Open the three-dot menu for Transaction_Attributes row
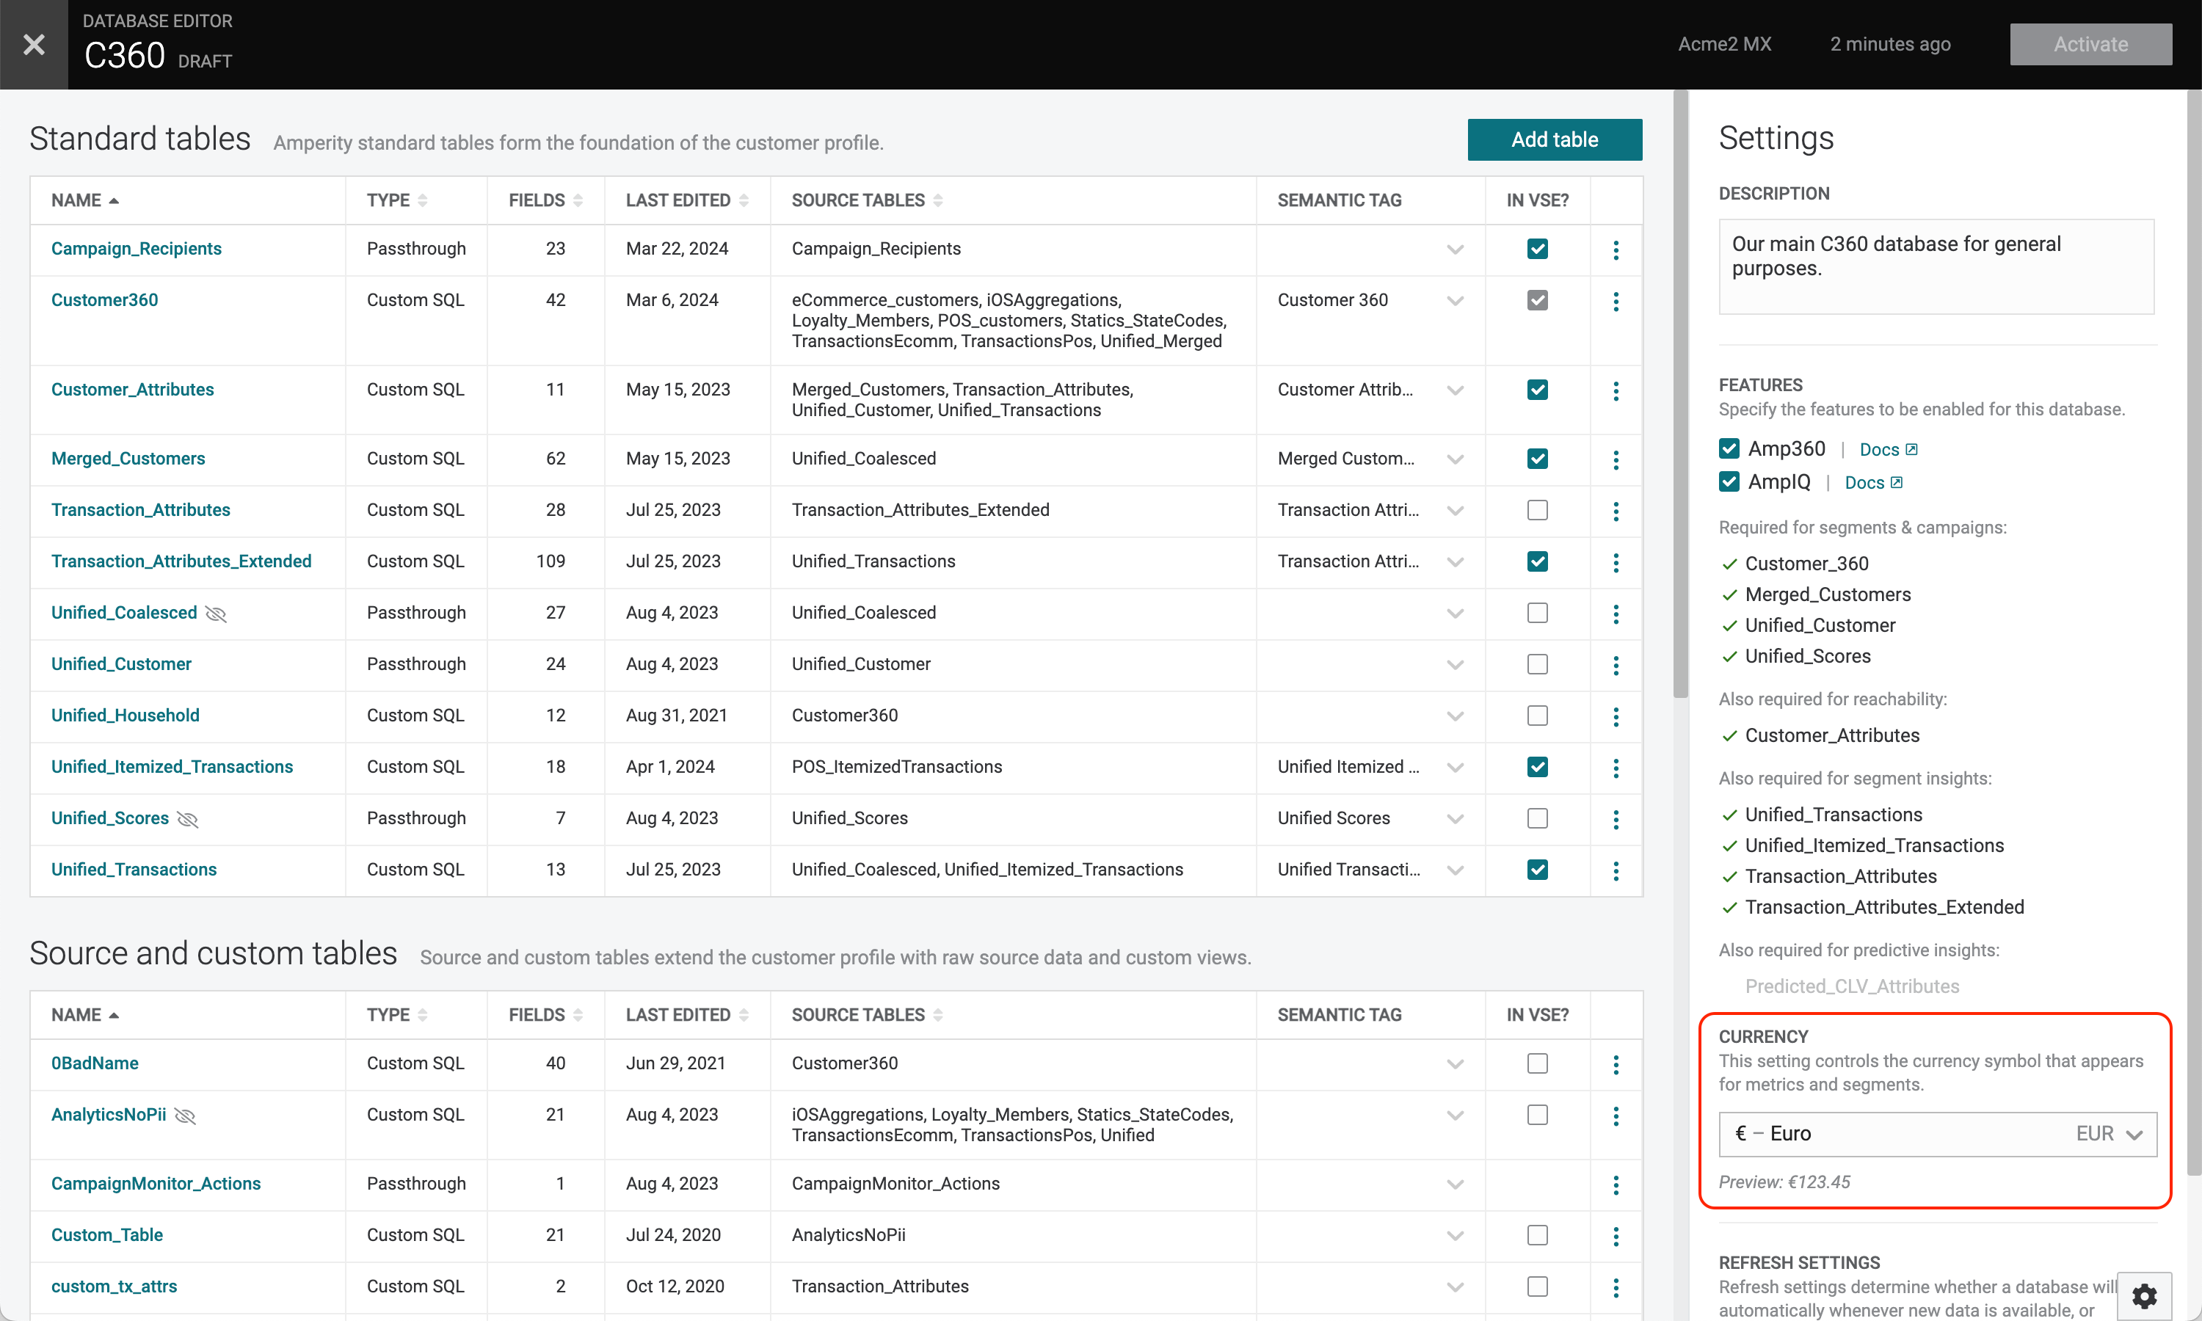The width and height of the screenshot is (2202, 1321). [1616, 511]
